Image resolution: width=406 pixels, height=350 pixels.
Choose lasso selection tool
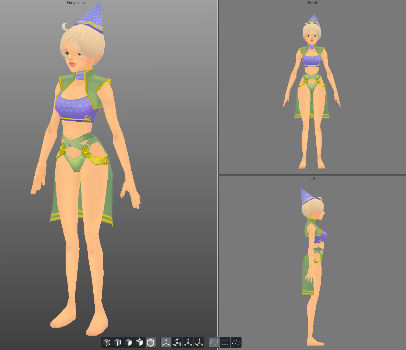[236, 343]
